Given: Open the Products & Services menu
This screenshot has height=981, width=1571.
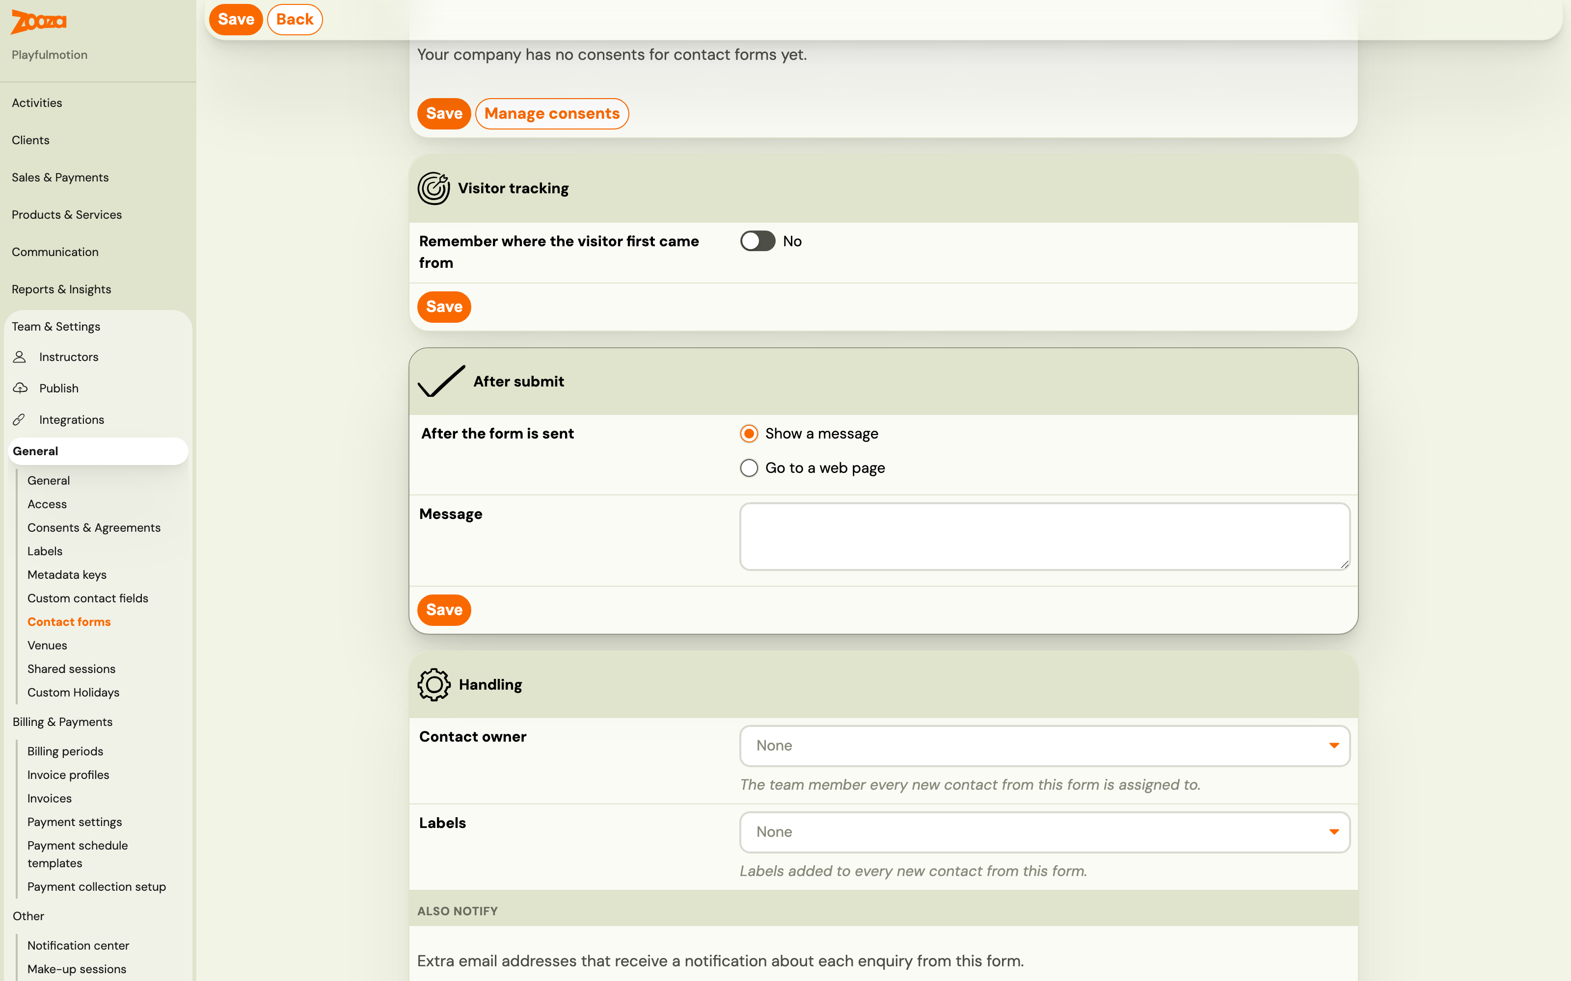Looking at the screenshot, I should [x=67, y=215].
